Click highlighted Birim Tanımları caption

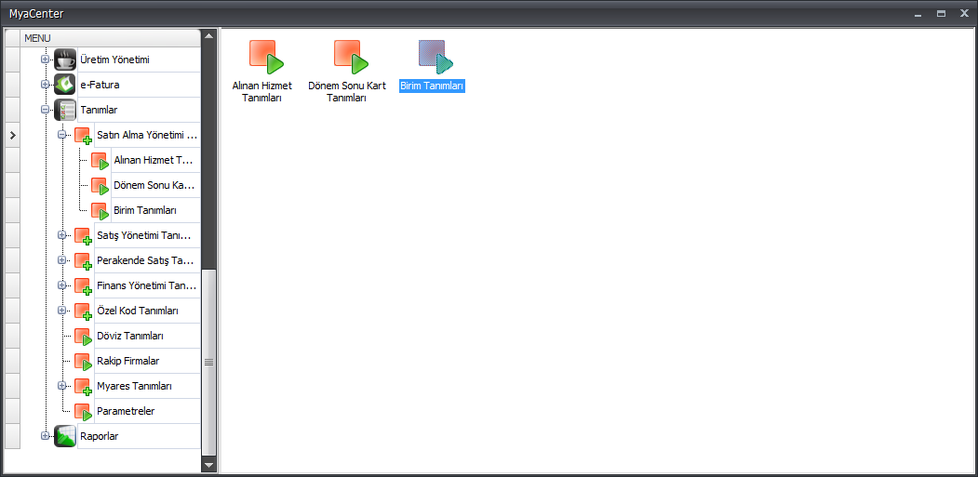click(432, 86)
